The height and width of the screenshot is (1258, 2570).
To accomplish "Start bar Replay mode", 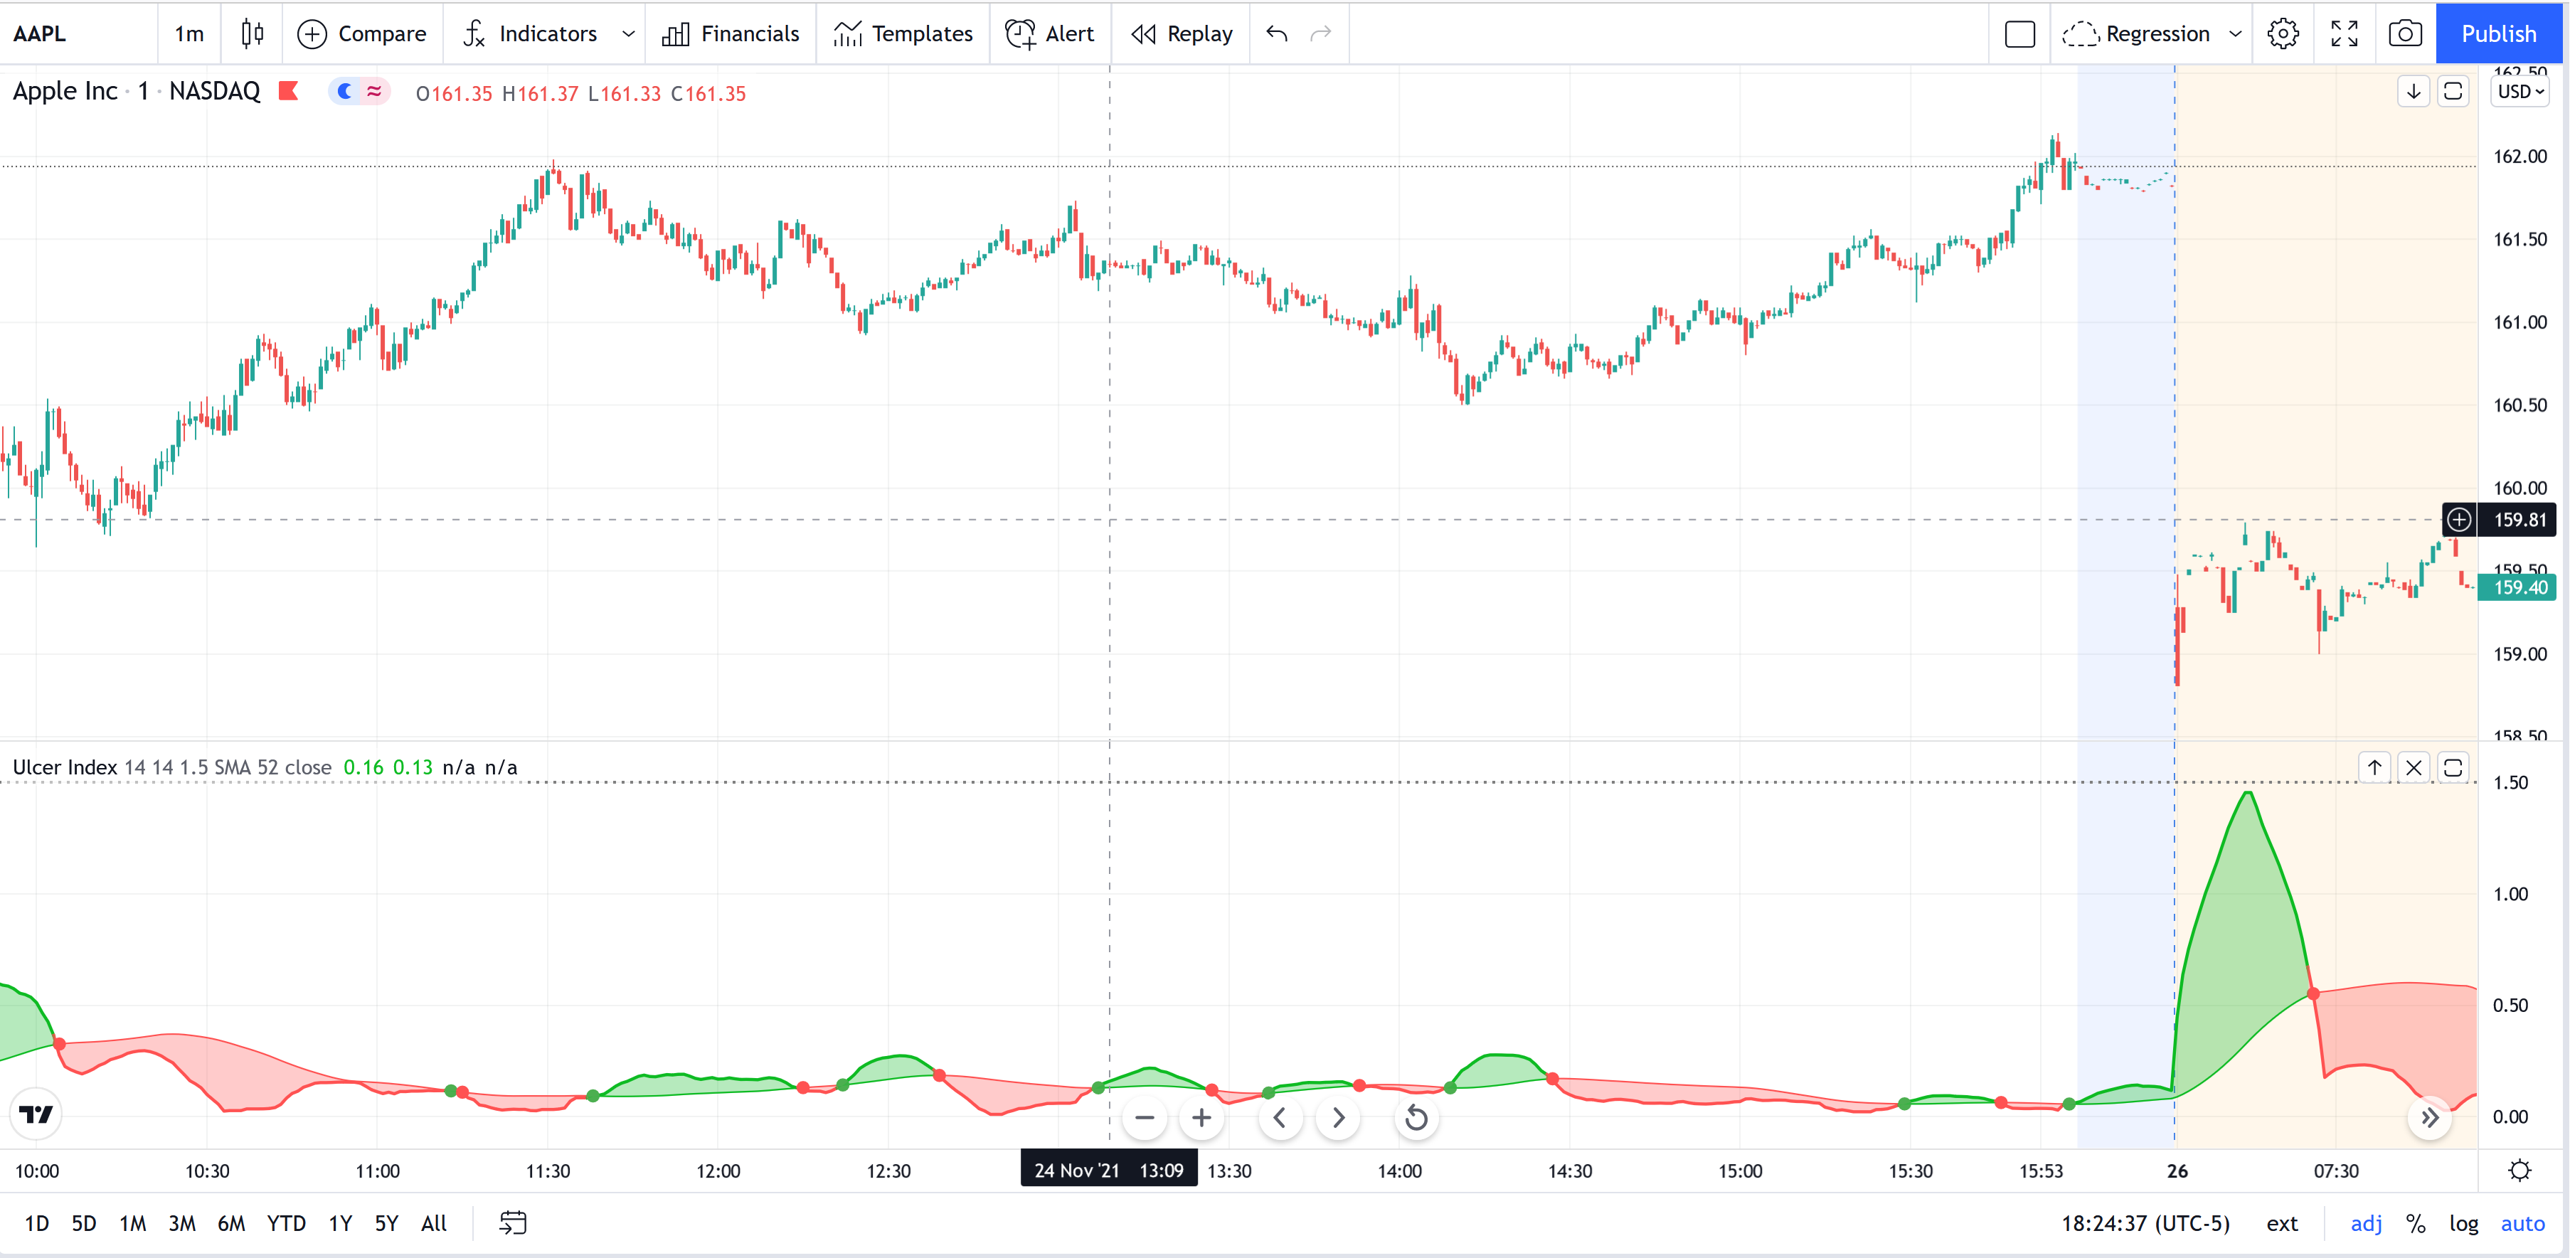I will [x=1182, y=34].
